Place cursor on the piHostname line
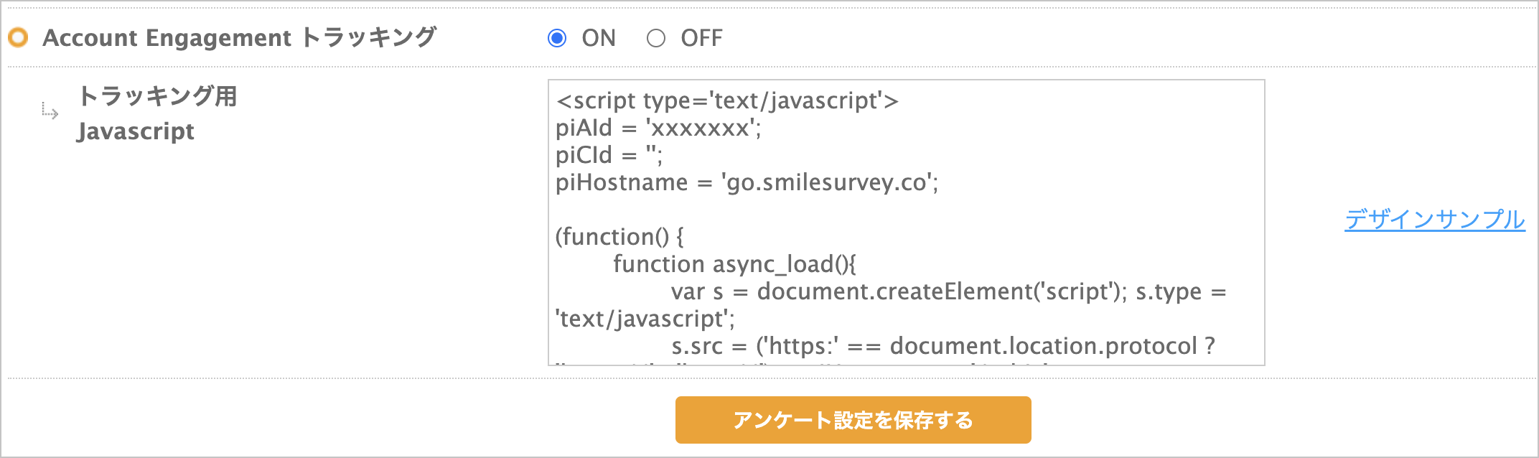This screenshot has width=1539, height=458. (x=747, y=182)
